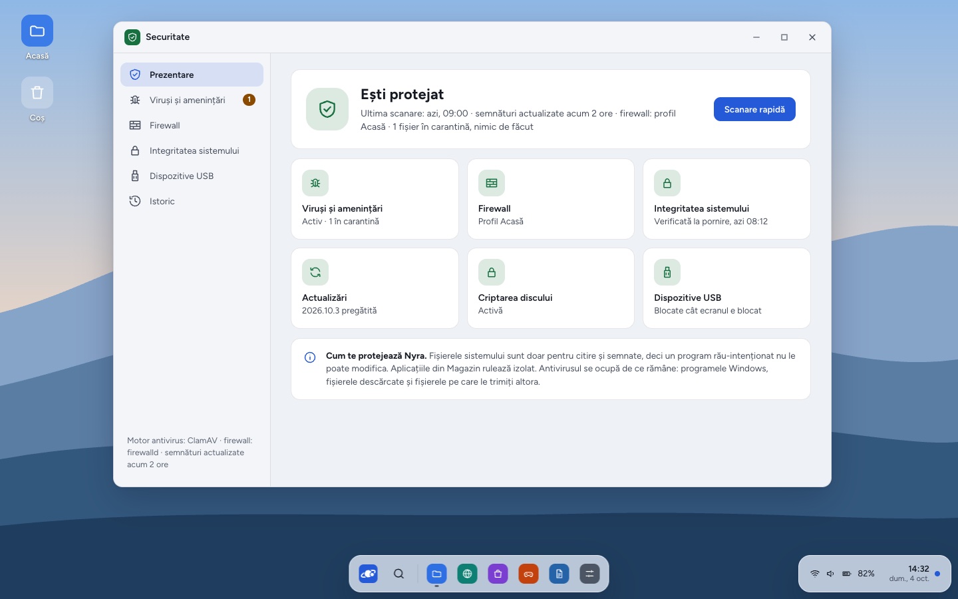Image resolution: width=958 pixels, height=599 pixels.
Task: Click the Securitate app icon in title bar
Action: (132, 37)
